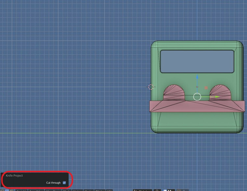
Task: Click inside the rectangular window cutout
Action: (x=197, y=61)
